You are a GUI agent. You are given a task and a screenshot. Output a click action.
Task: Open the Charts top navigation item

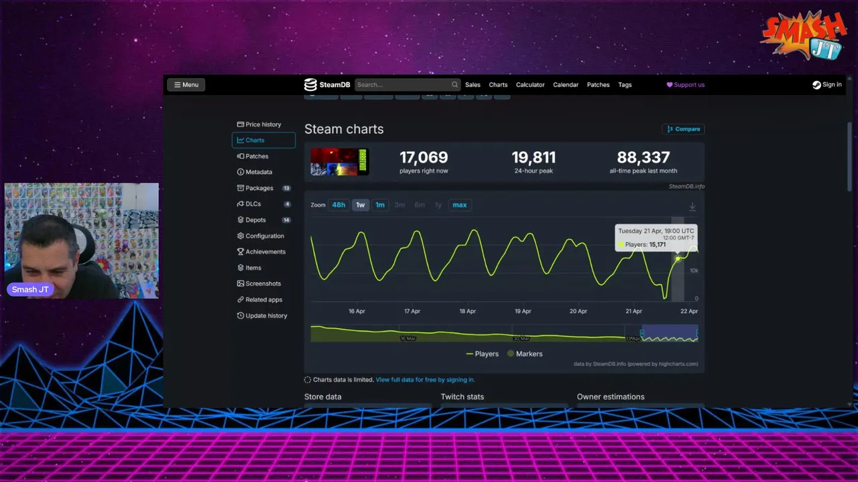pos(498,84)
